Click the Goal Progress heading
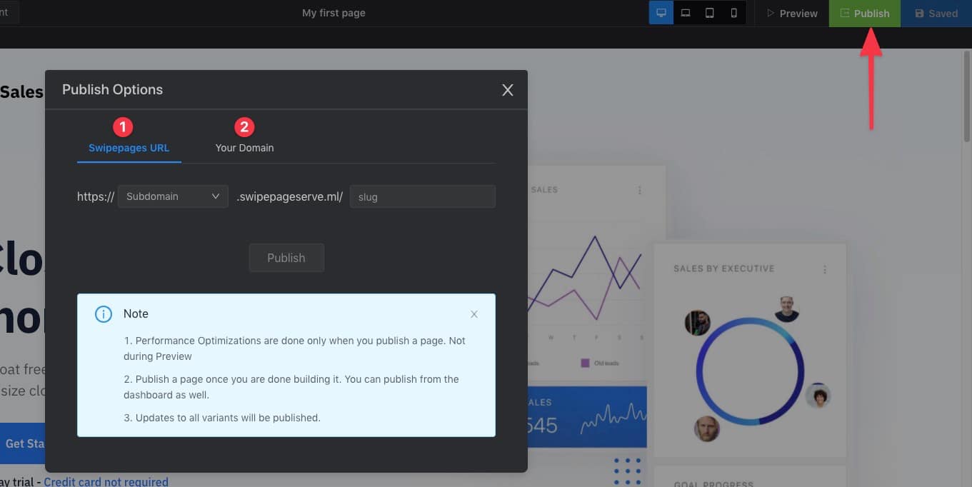This screenshot has height=487, width=972. click(x=713, y=483)
